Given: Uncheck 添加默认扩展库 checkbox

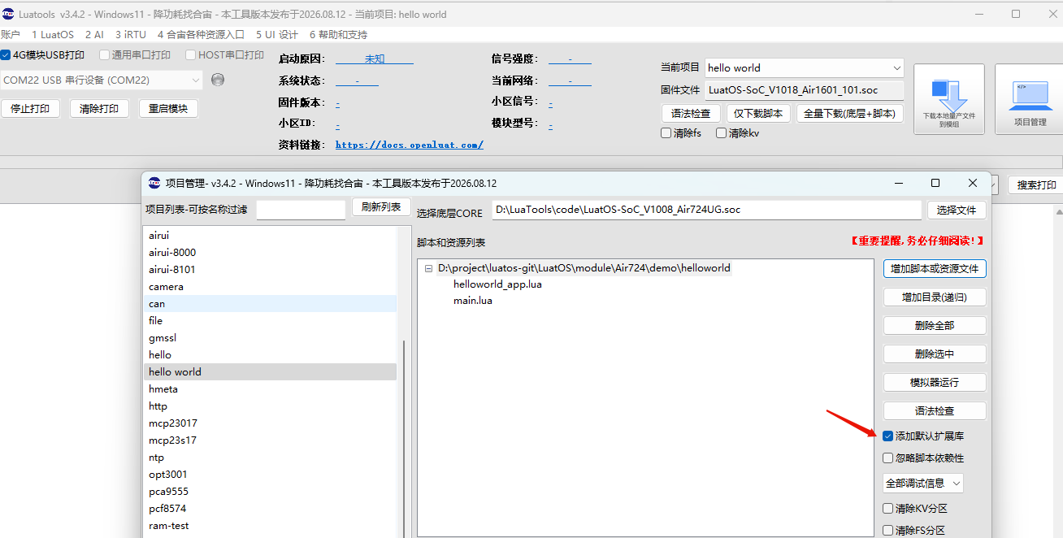Looking at the screenshot, I should click(888, 436).
